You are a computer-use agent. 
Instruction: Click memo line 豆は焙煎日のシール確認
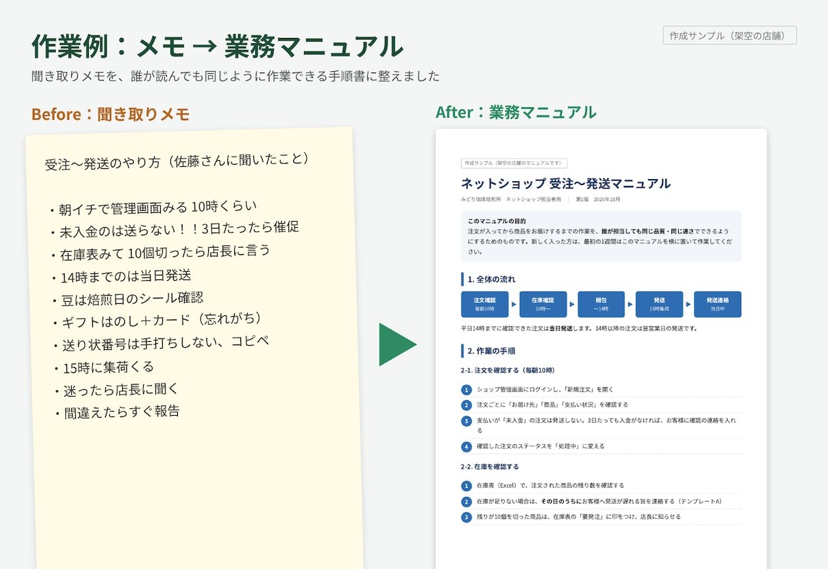127,299
